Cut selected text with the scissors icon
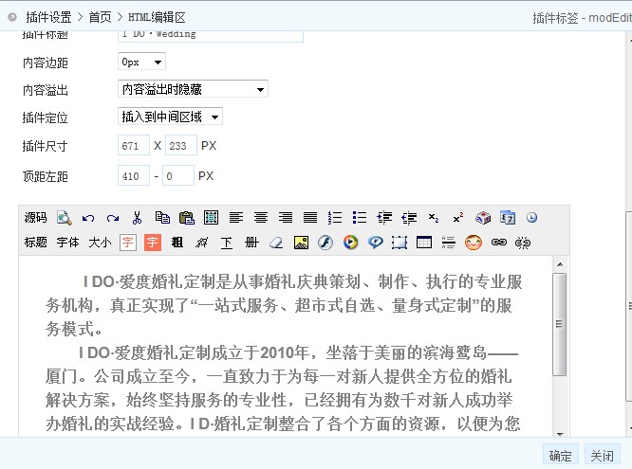 pos(137,218)
